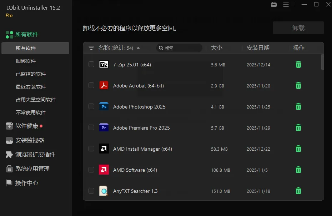The image size is (332, 216).
Task: Click the 7-Zip application icon
Action: (x=104, y=64)
